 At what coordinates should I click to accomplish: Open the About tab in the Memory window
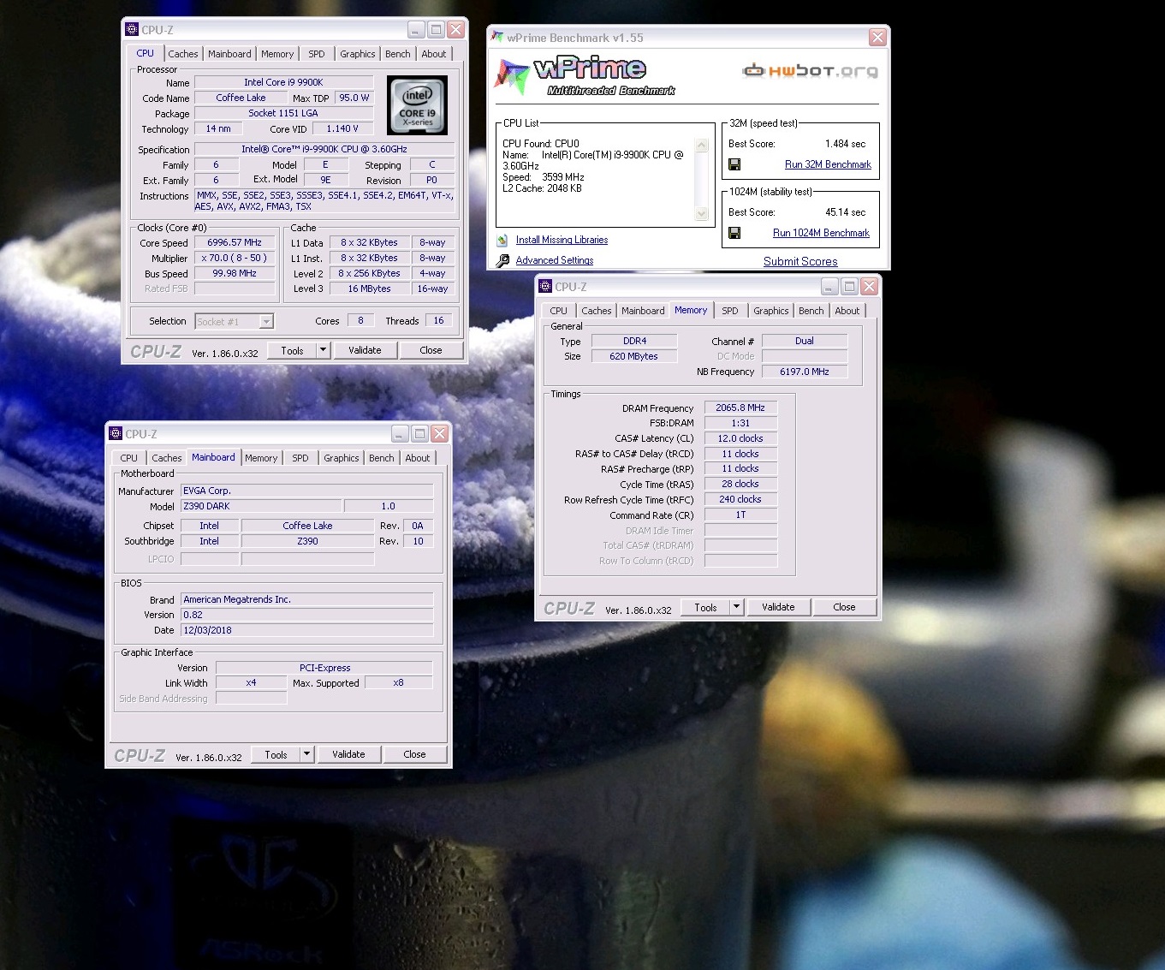point(847,310)
